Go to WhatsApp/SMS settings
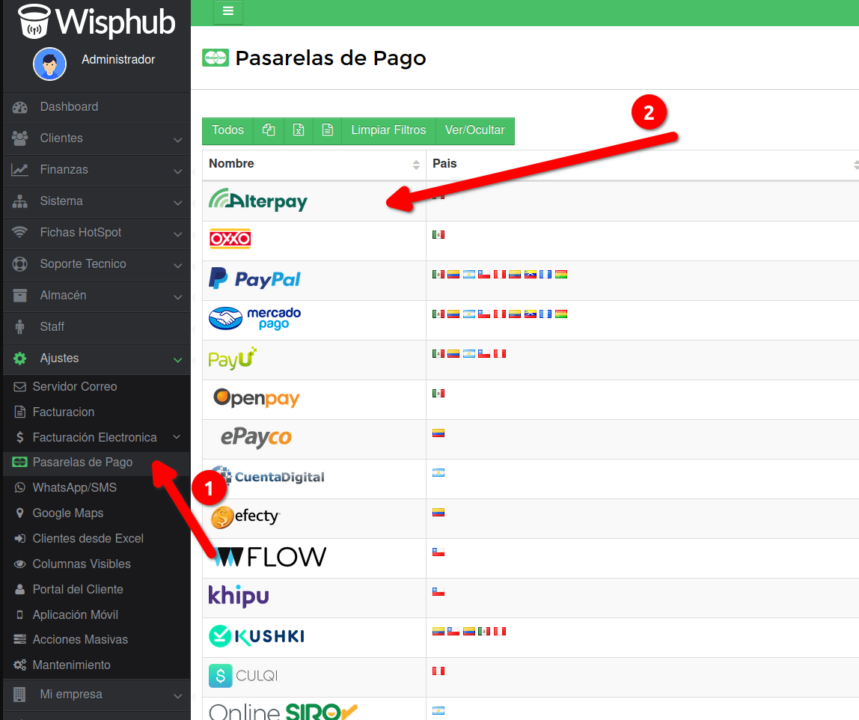 [74, 488]
